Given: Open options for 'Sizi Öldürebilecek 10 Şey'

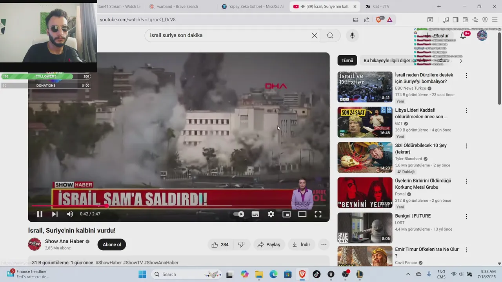Looking at the screenshot, I should click(466, 146).
